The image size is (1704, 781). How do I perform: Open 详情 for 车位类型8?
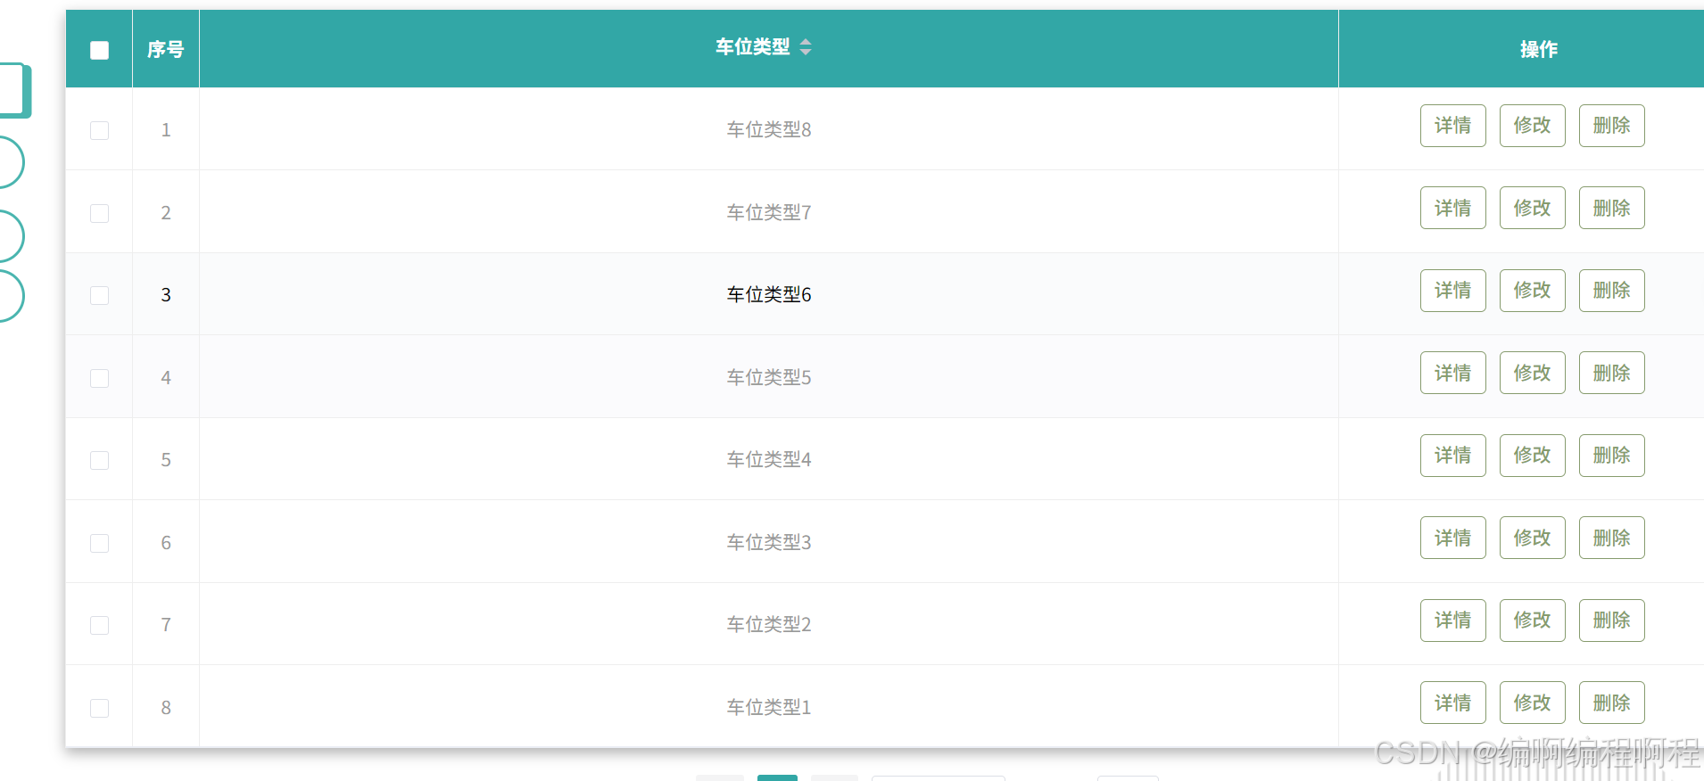1452,126
